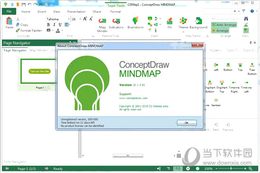Toggle Italic formatting

54,25
